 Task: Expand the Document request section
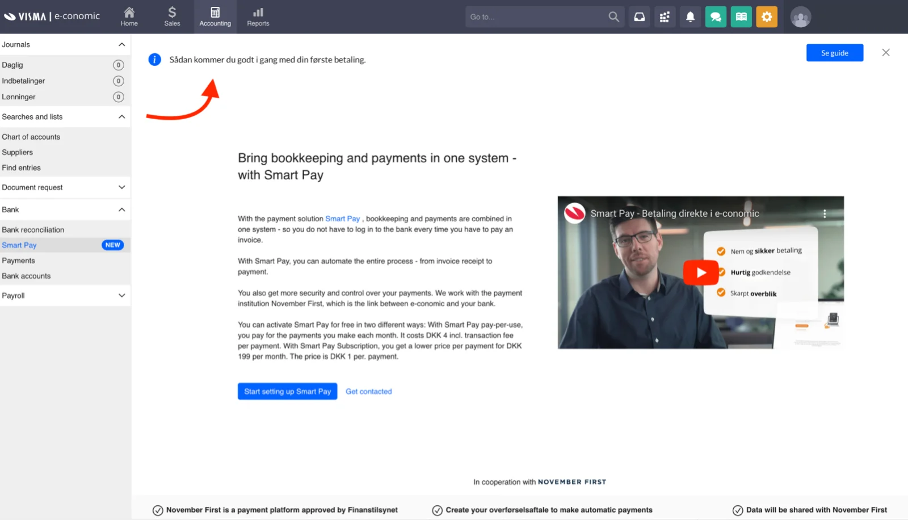(121, 187)
